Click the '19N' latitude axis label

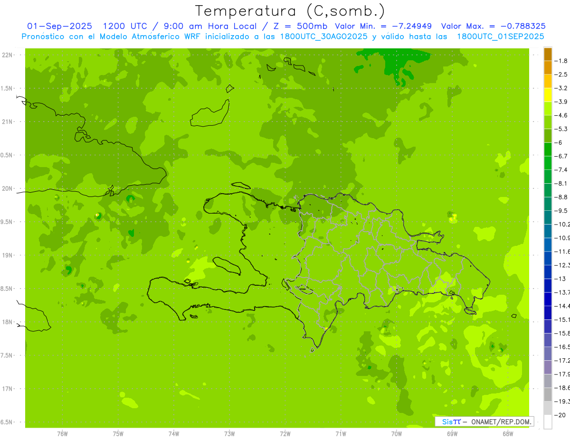7,255
